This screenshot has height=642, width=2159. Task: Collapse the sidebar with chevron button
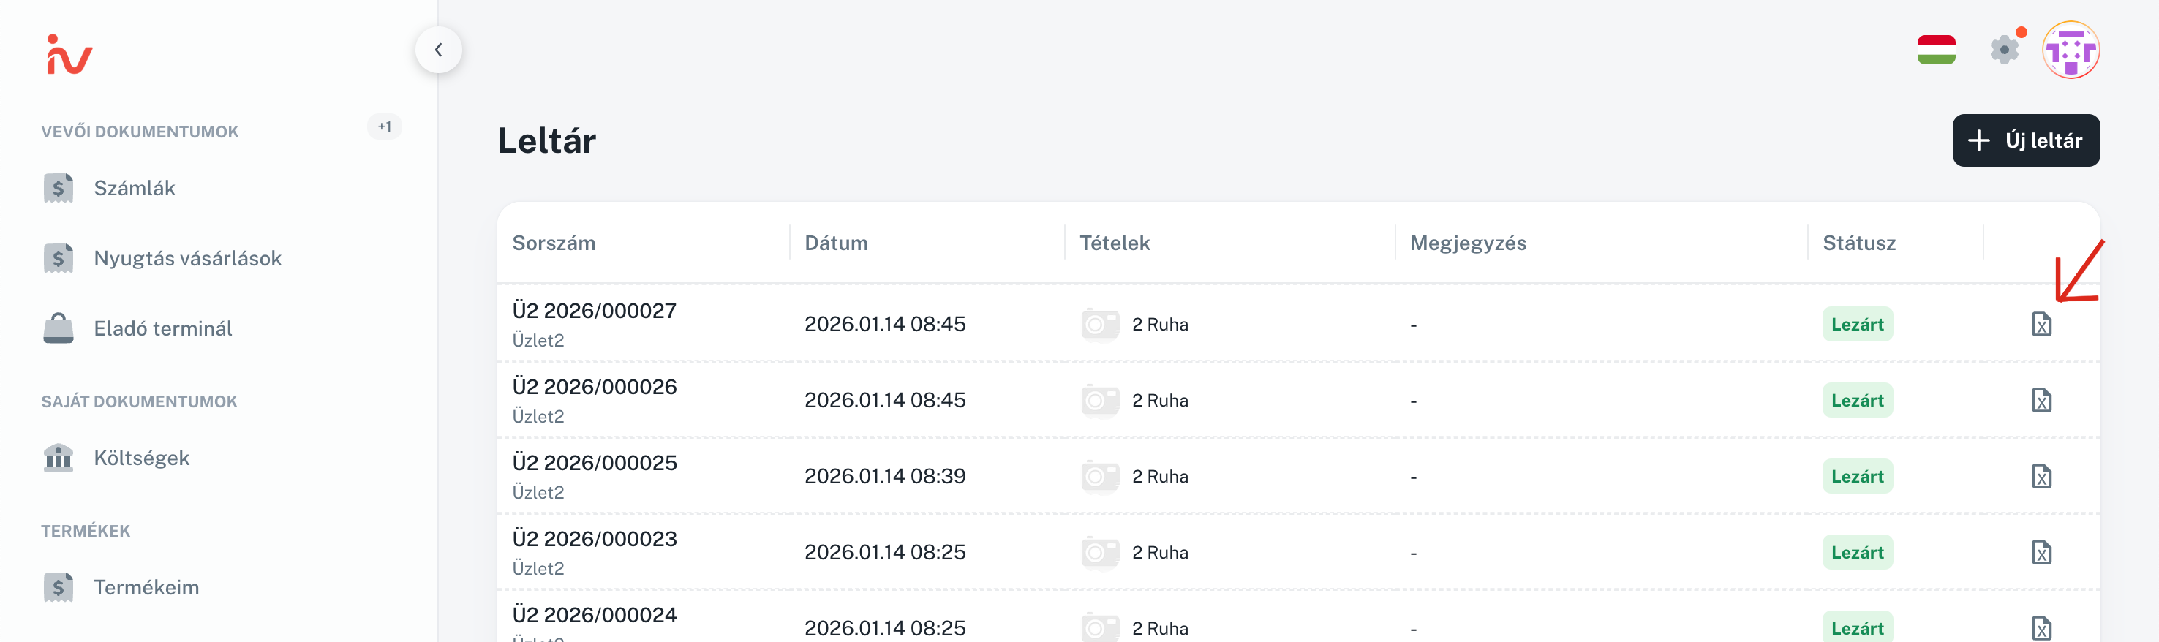pos(438,50)
